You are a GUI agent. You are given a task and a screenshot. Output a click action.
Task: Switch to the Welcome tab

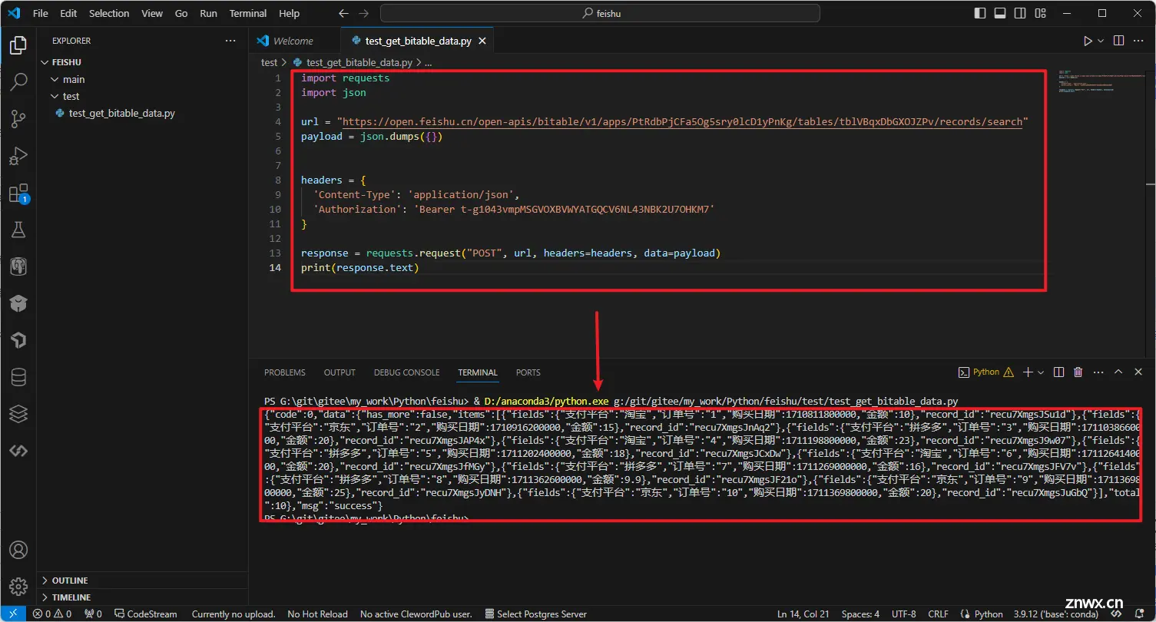[x=294, y=41]
